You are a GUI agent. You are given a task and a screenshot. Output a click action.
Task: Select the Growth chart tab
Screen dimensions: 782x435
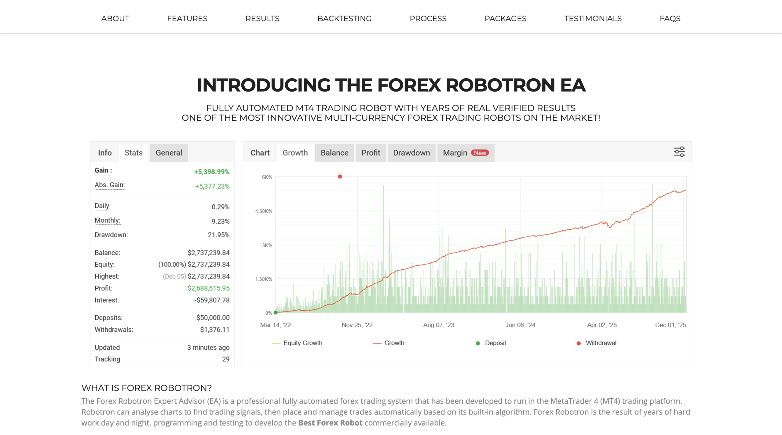(295, 153)
